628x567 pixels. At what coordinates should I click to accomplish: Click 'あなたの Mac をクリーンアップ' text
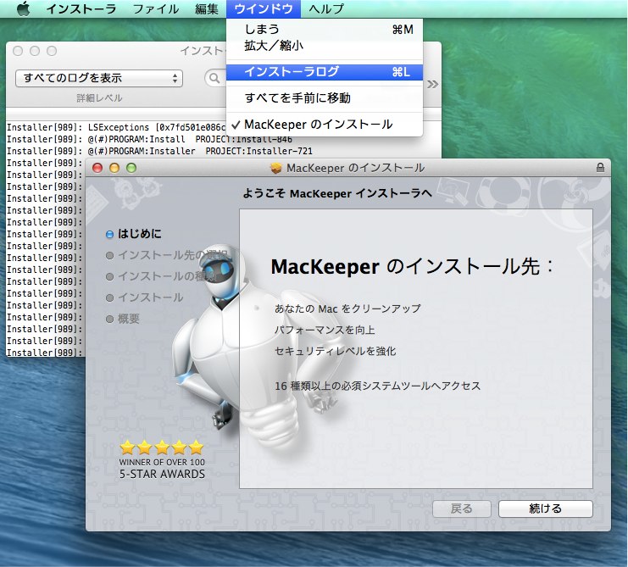[347, 309]
